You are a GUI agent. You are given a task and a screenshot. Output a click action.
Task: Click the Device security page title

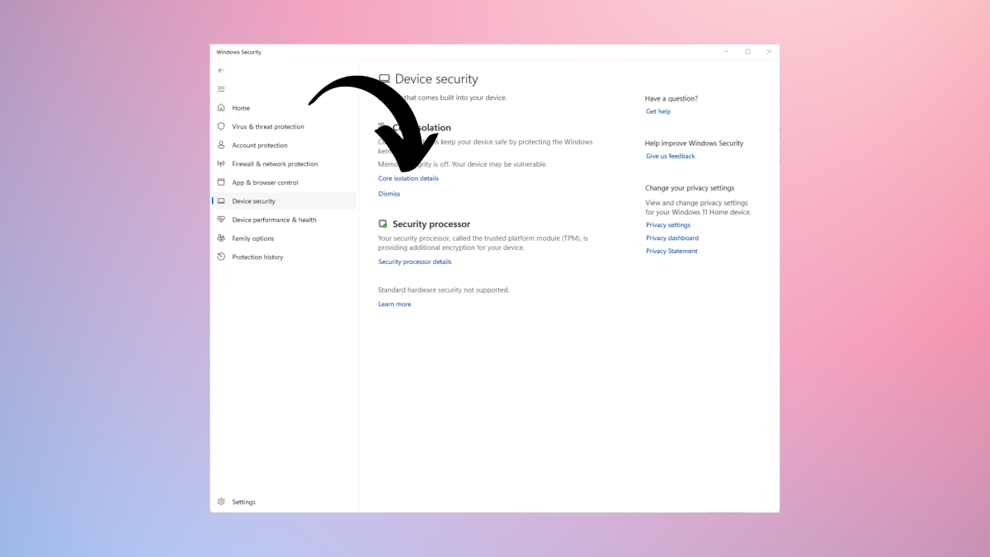(x=436, y=79)
